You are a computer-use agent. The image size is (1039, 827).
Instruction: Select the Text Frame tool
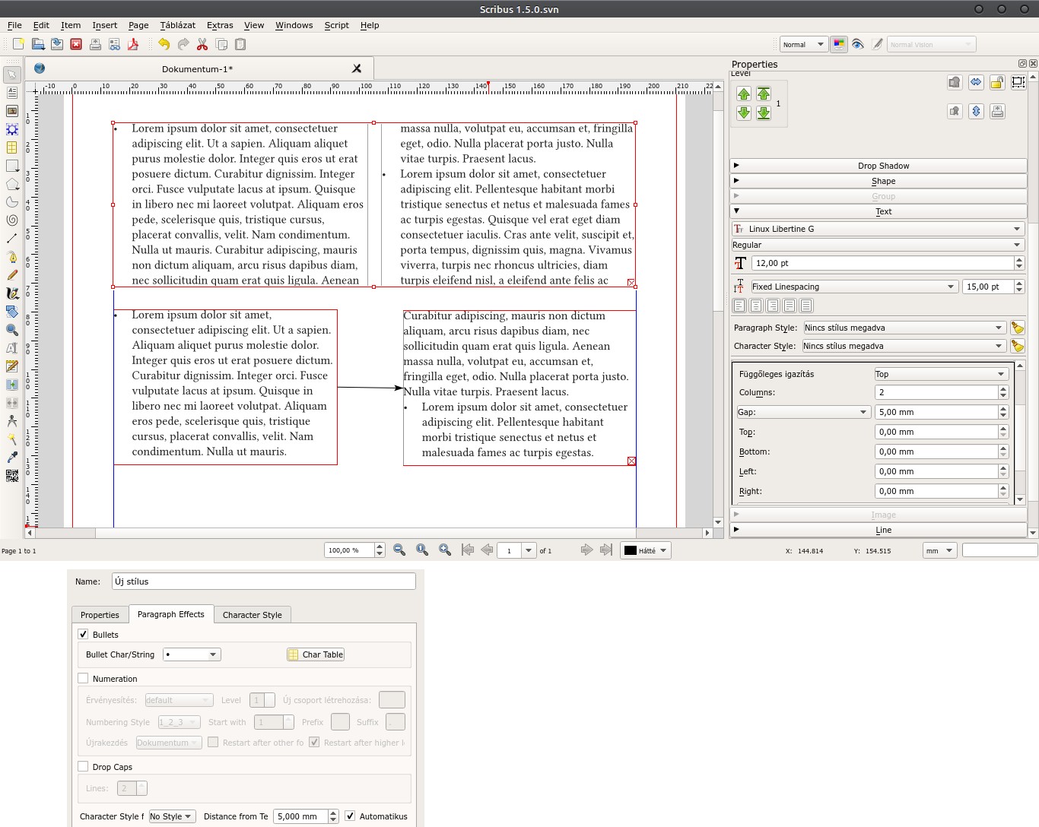[x=12, y=93]
